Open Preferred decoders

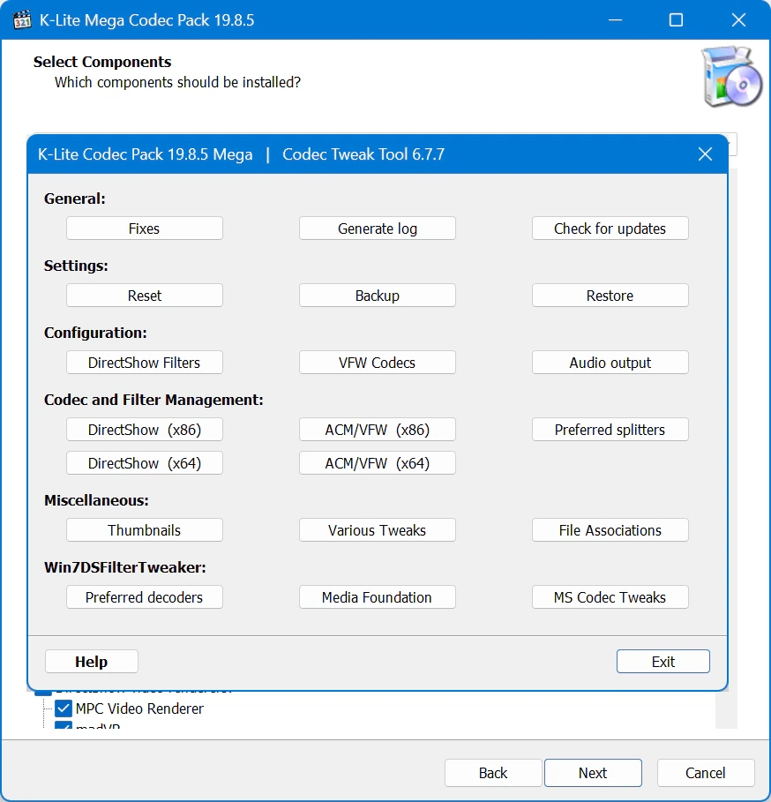(x=144, y=597)
